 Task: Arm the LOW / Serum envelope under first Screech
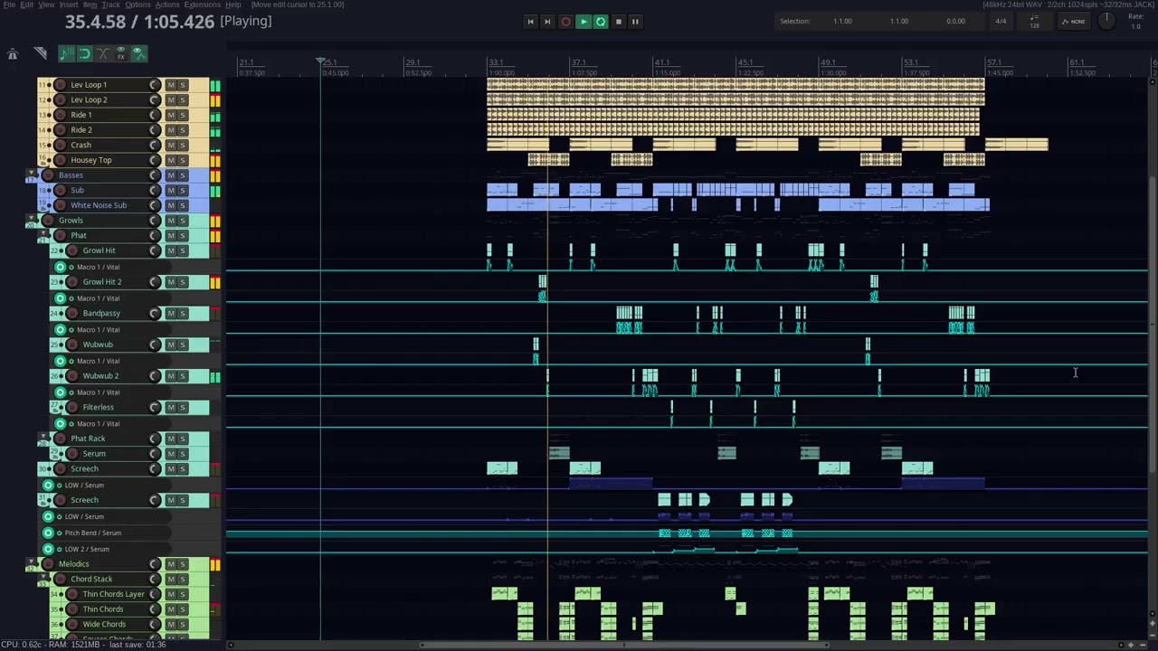(x=48, y=486)
